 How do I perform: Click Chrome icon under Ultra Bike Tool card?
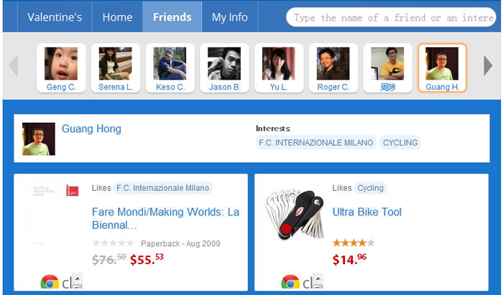tap(290, 282)
